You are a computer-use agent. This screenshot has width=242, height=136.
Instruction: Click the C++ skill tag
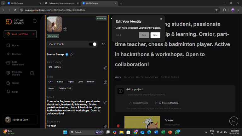pyautogui.click(x=50, y=82)
